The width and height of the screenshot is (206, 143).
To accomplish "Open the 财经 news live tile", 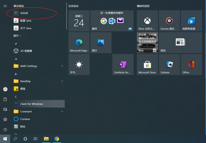I will 147,43.
